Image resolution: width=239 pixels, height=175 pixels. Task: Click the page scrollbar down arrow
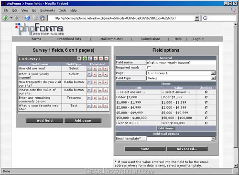coord(236,165)
